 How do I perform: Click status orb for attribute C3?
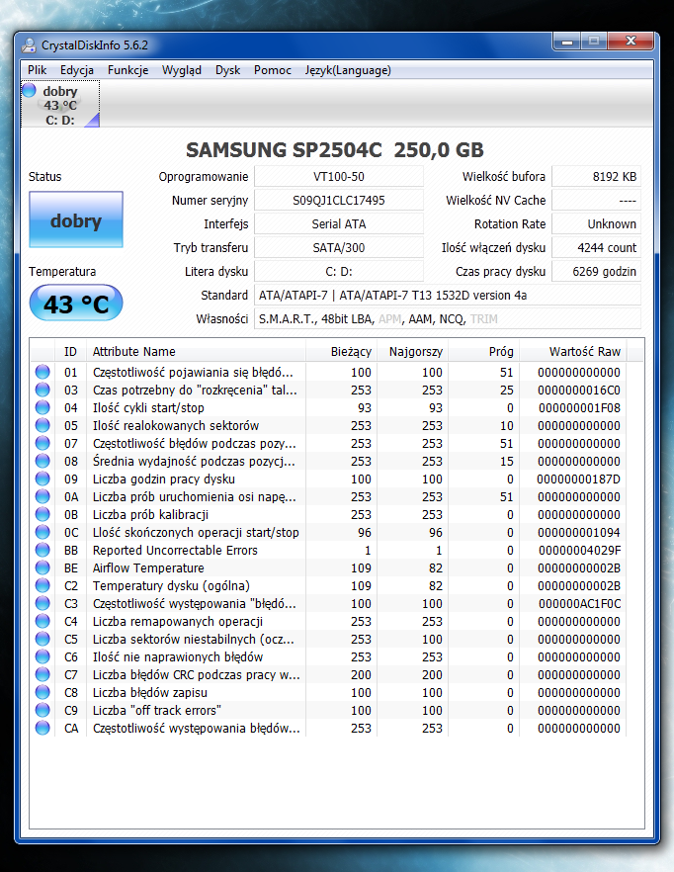[x=42, y=603]
